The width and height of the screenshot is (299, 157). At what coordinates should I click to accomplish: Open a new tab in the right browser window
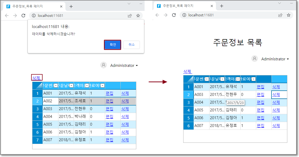[222, 6]
